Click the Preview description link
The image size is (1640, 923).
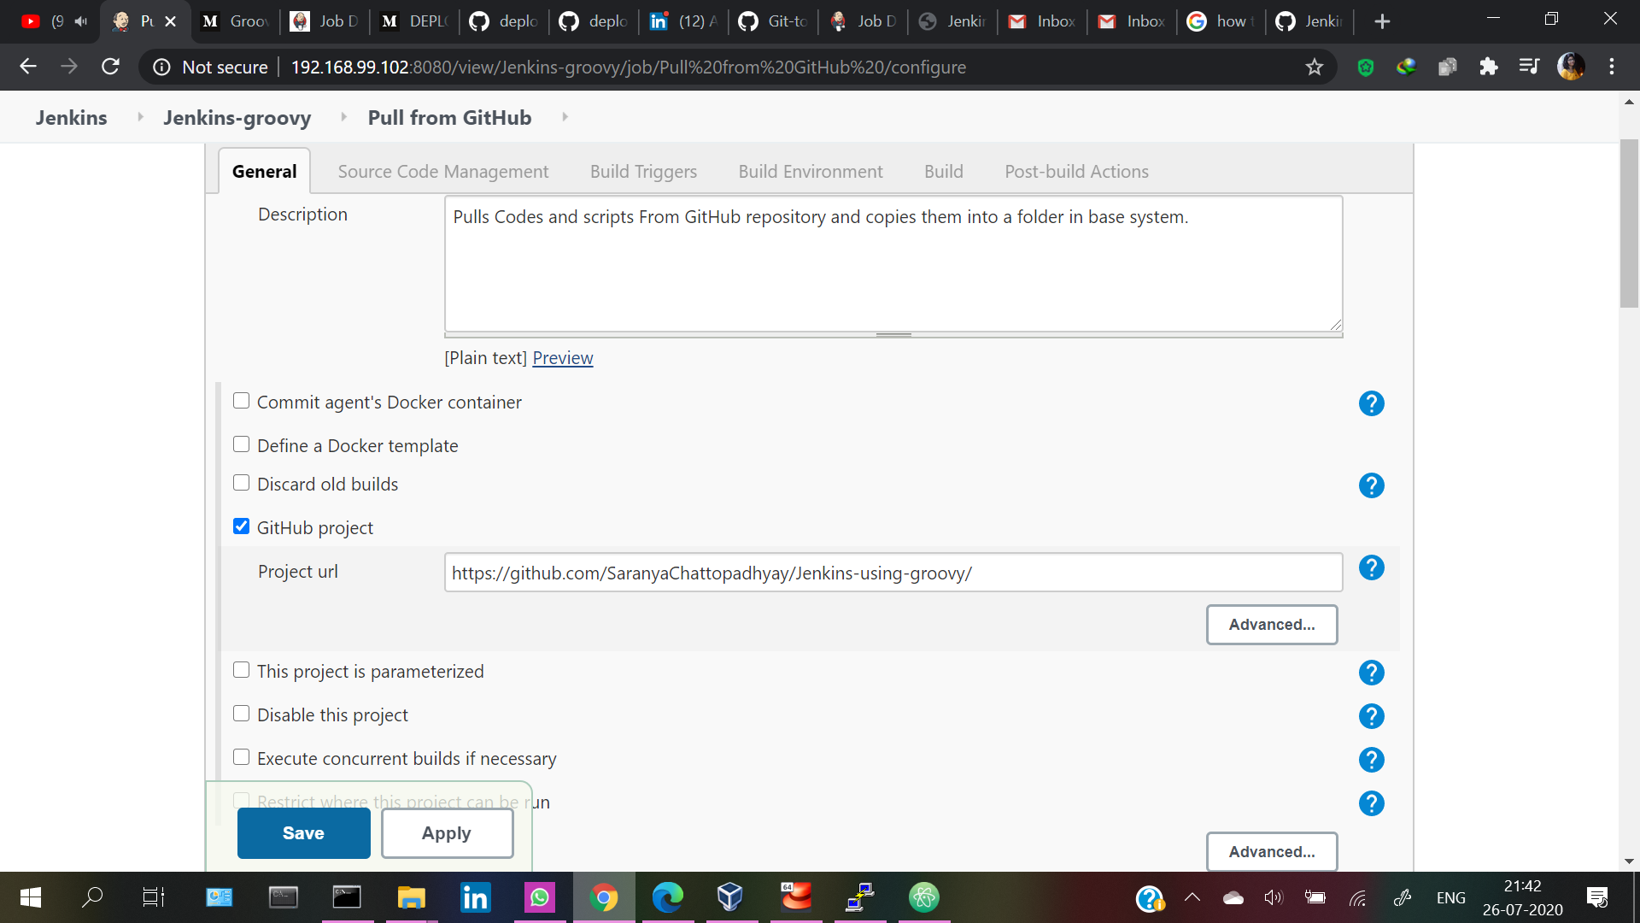tap(562, 358)
